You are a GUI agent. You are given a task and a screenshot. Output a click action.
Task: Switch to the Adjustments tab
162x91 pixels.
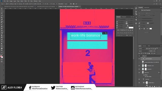147,7
